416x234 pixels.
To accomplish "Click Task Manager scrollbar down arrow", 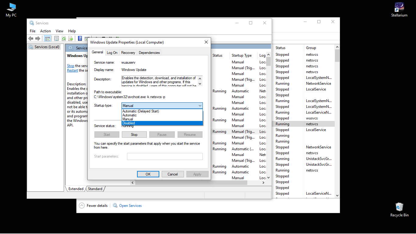I will pos(337,195).
